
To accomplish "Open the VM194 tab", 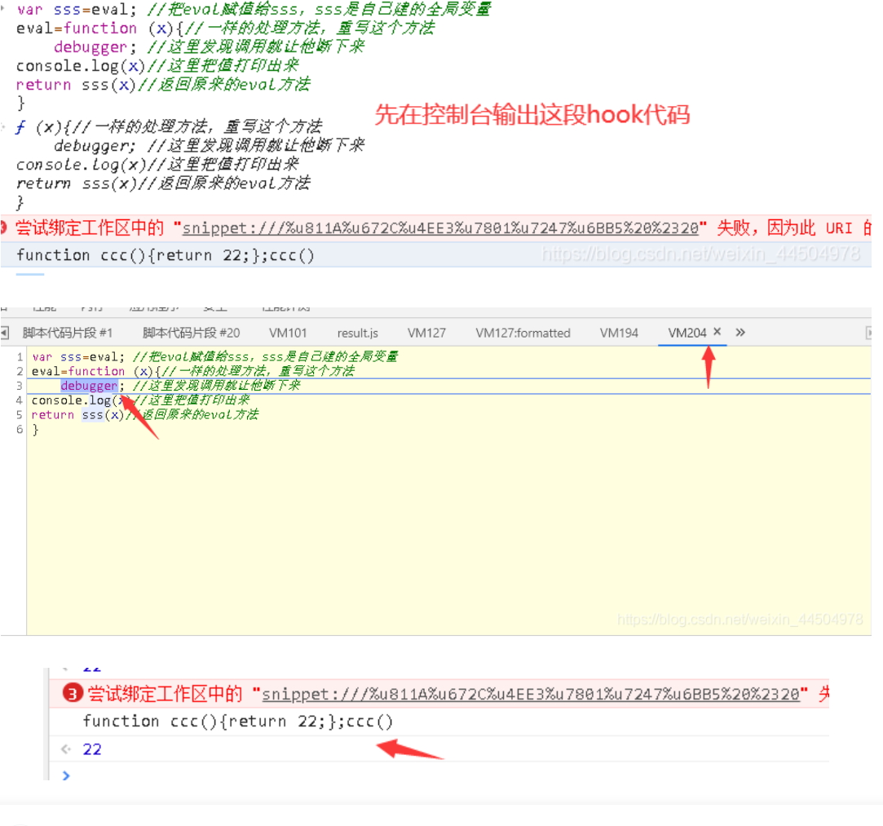I will tap(619, 333).
